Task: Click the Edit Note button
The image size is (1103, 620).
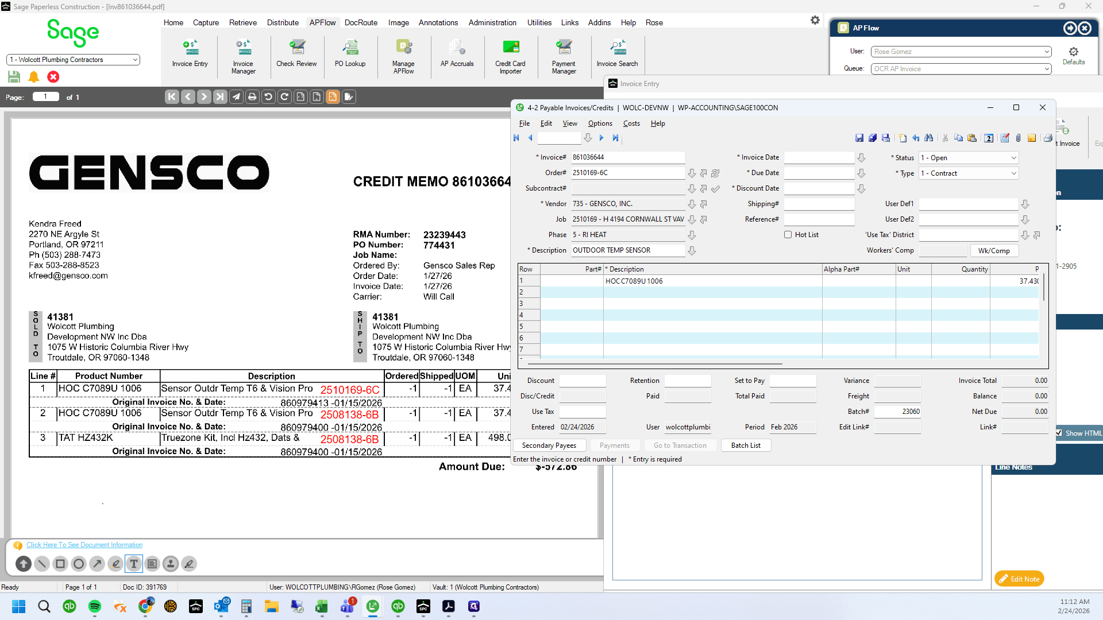Action: pos(1019,579)
